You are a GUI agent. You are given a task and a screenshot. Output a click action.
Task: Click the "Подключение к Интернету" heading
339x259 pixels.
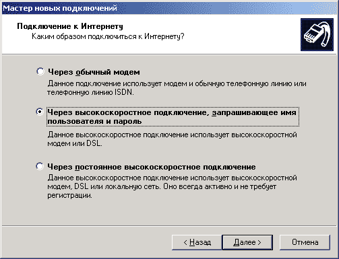click(70, 26)
